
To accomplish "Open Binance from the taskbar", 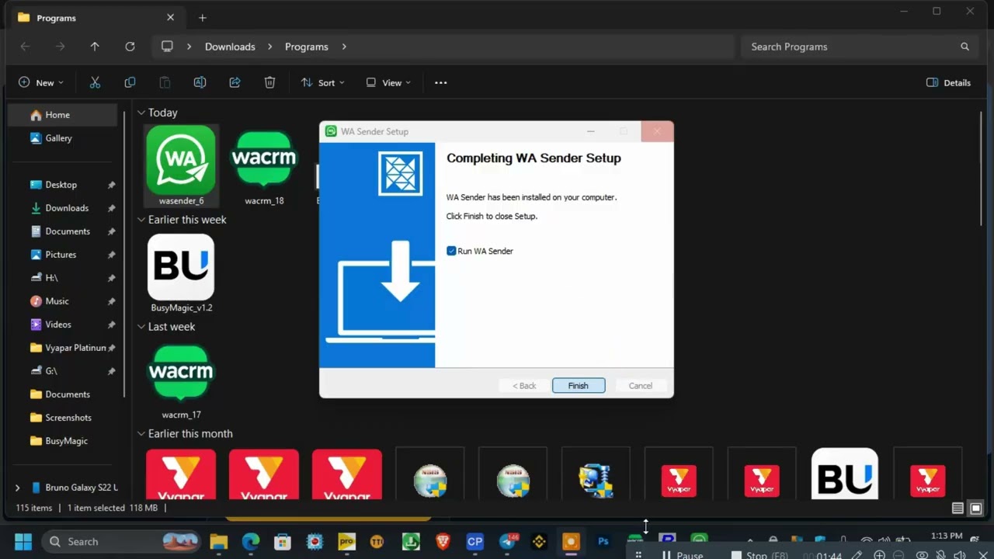I will tap(539, 541).
